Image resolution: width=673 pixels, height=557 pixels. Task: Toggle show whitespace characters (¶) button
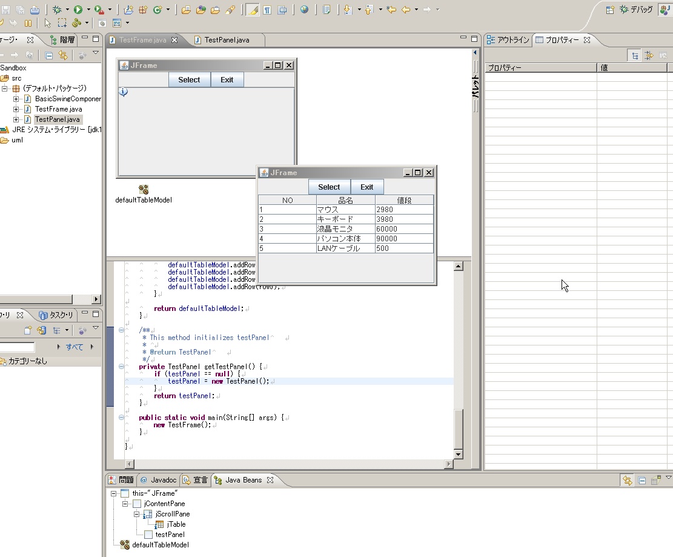click(x=267, y=10)
